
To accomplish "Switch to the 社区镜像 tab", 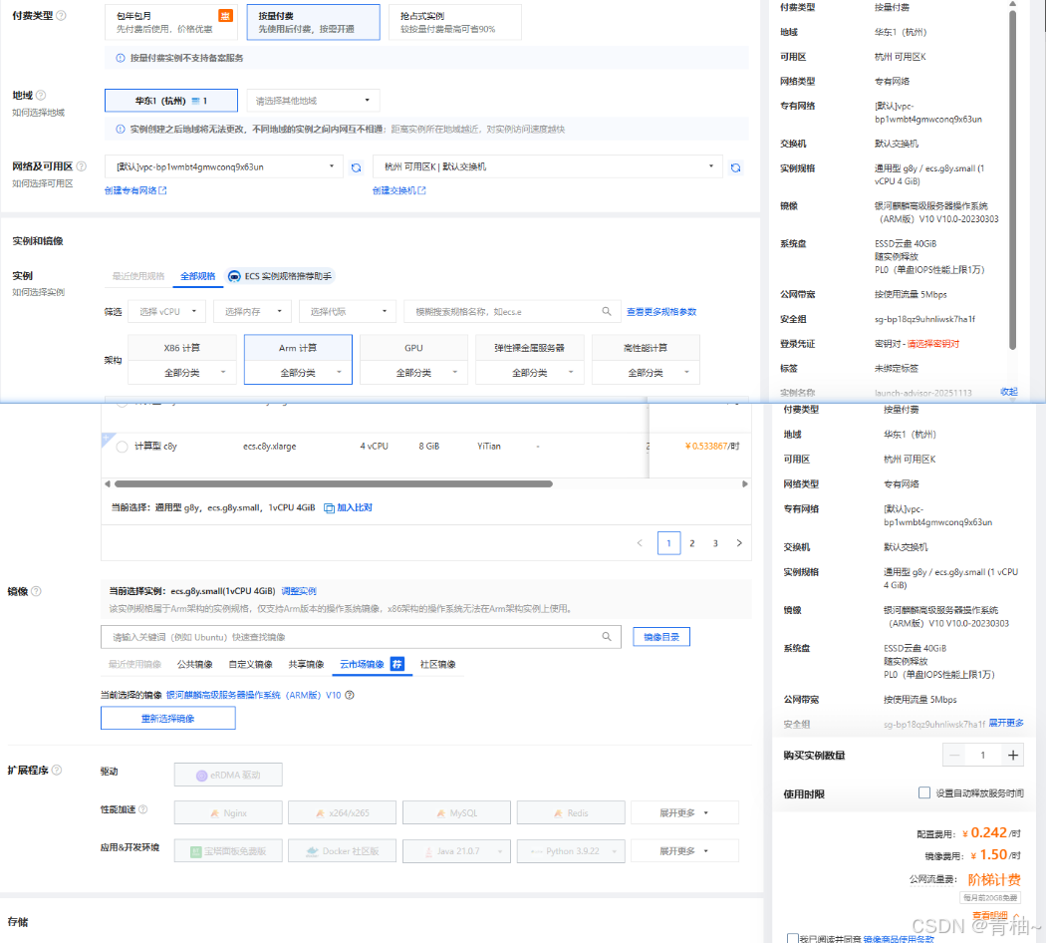I will pos(437,665).
